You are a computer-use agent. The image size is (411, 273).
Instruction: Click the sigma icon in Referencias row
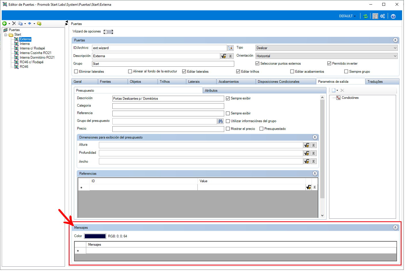point(315,187)
